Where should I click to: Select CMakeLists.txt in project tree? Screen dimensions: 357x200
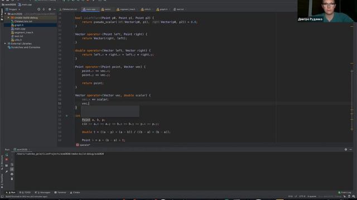[23, 21]
